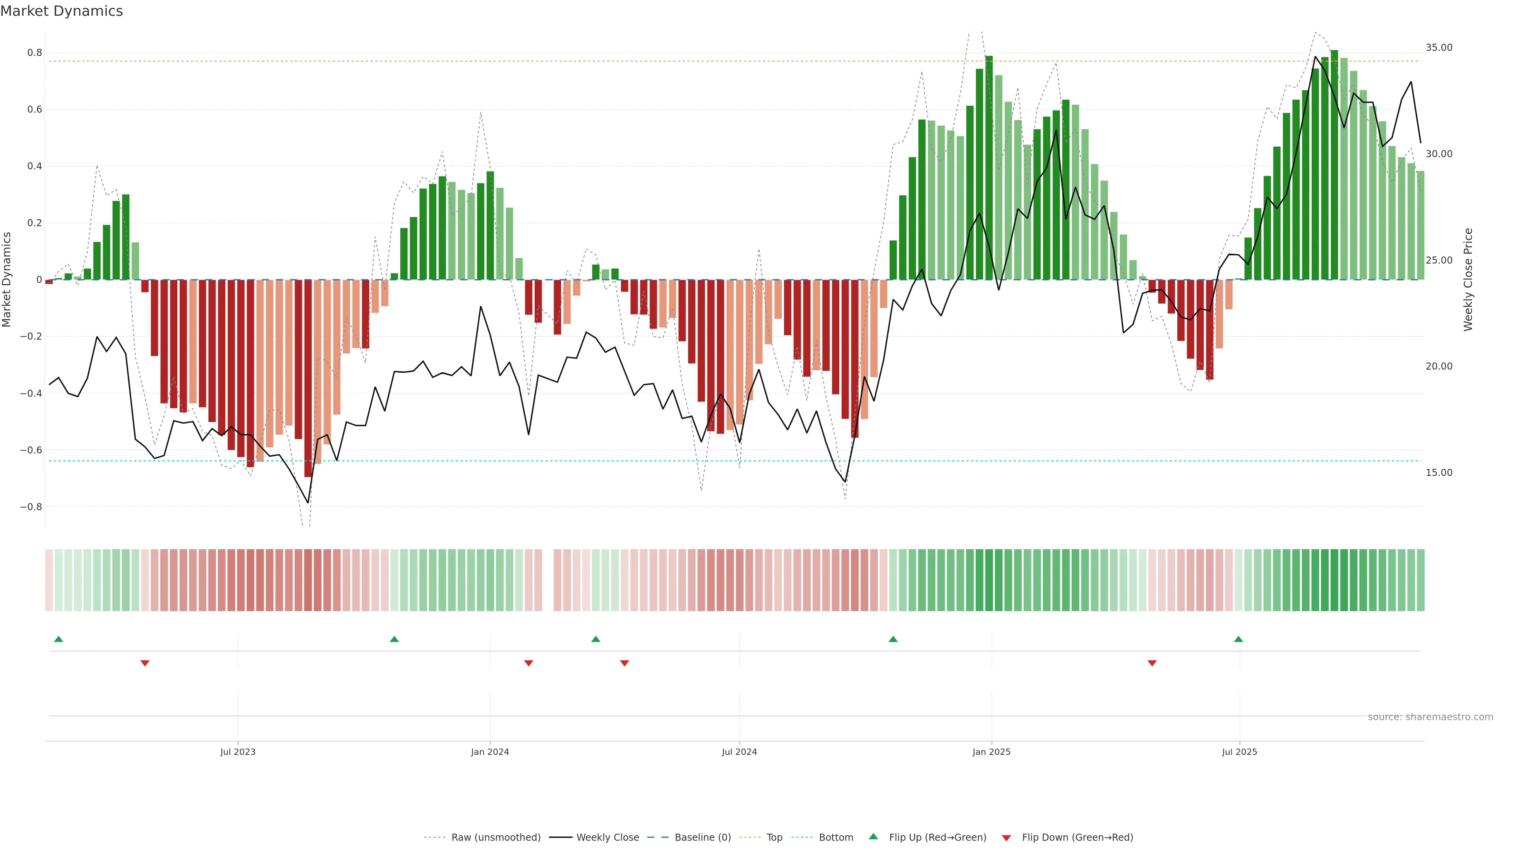This screenshot has width=1513, height=851.
Task: Click the 35.00 right axis tick label
Action: pyautogui.click(x=1439, y=48)
